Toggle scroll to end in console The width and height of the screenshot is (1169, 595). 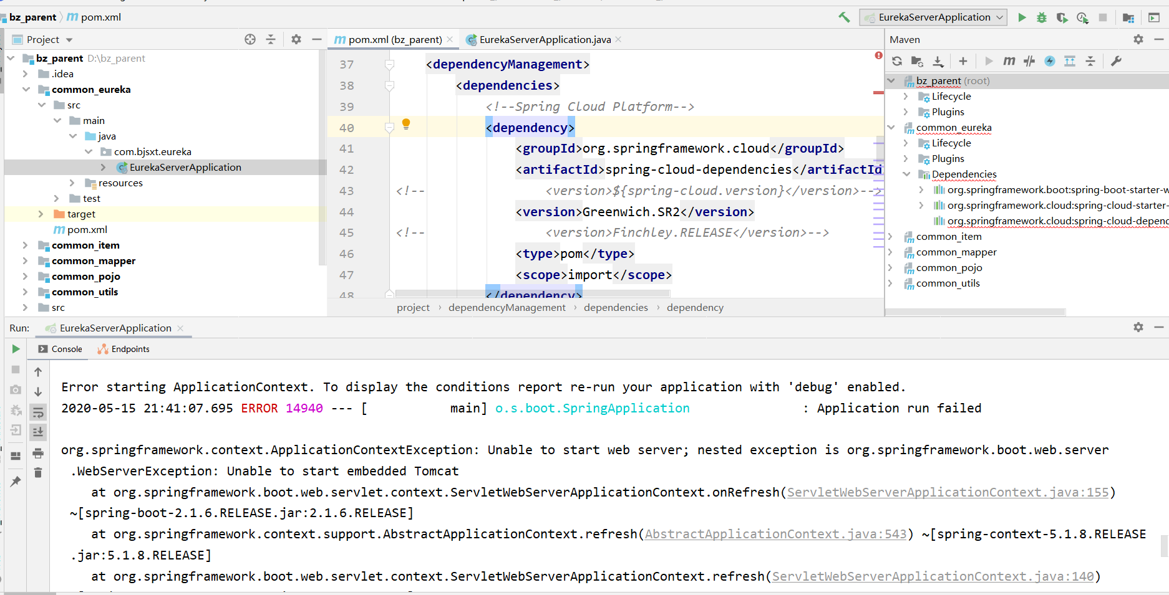pos(38,432)
